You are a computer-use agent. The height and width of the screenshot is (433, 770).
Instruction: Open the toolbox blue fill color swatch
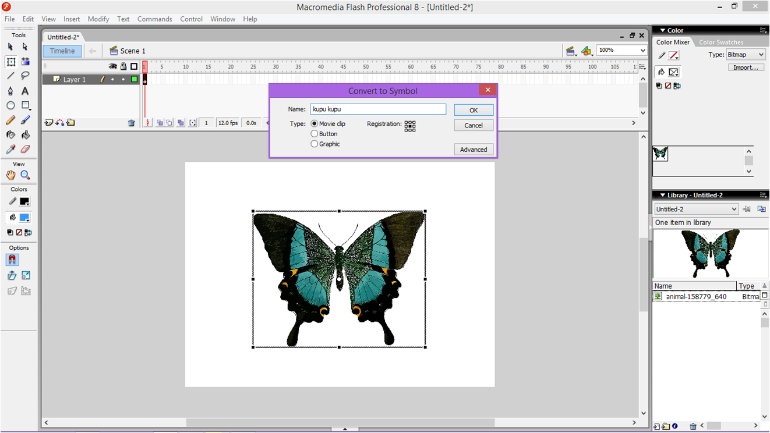pos(24,218)
